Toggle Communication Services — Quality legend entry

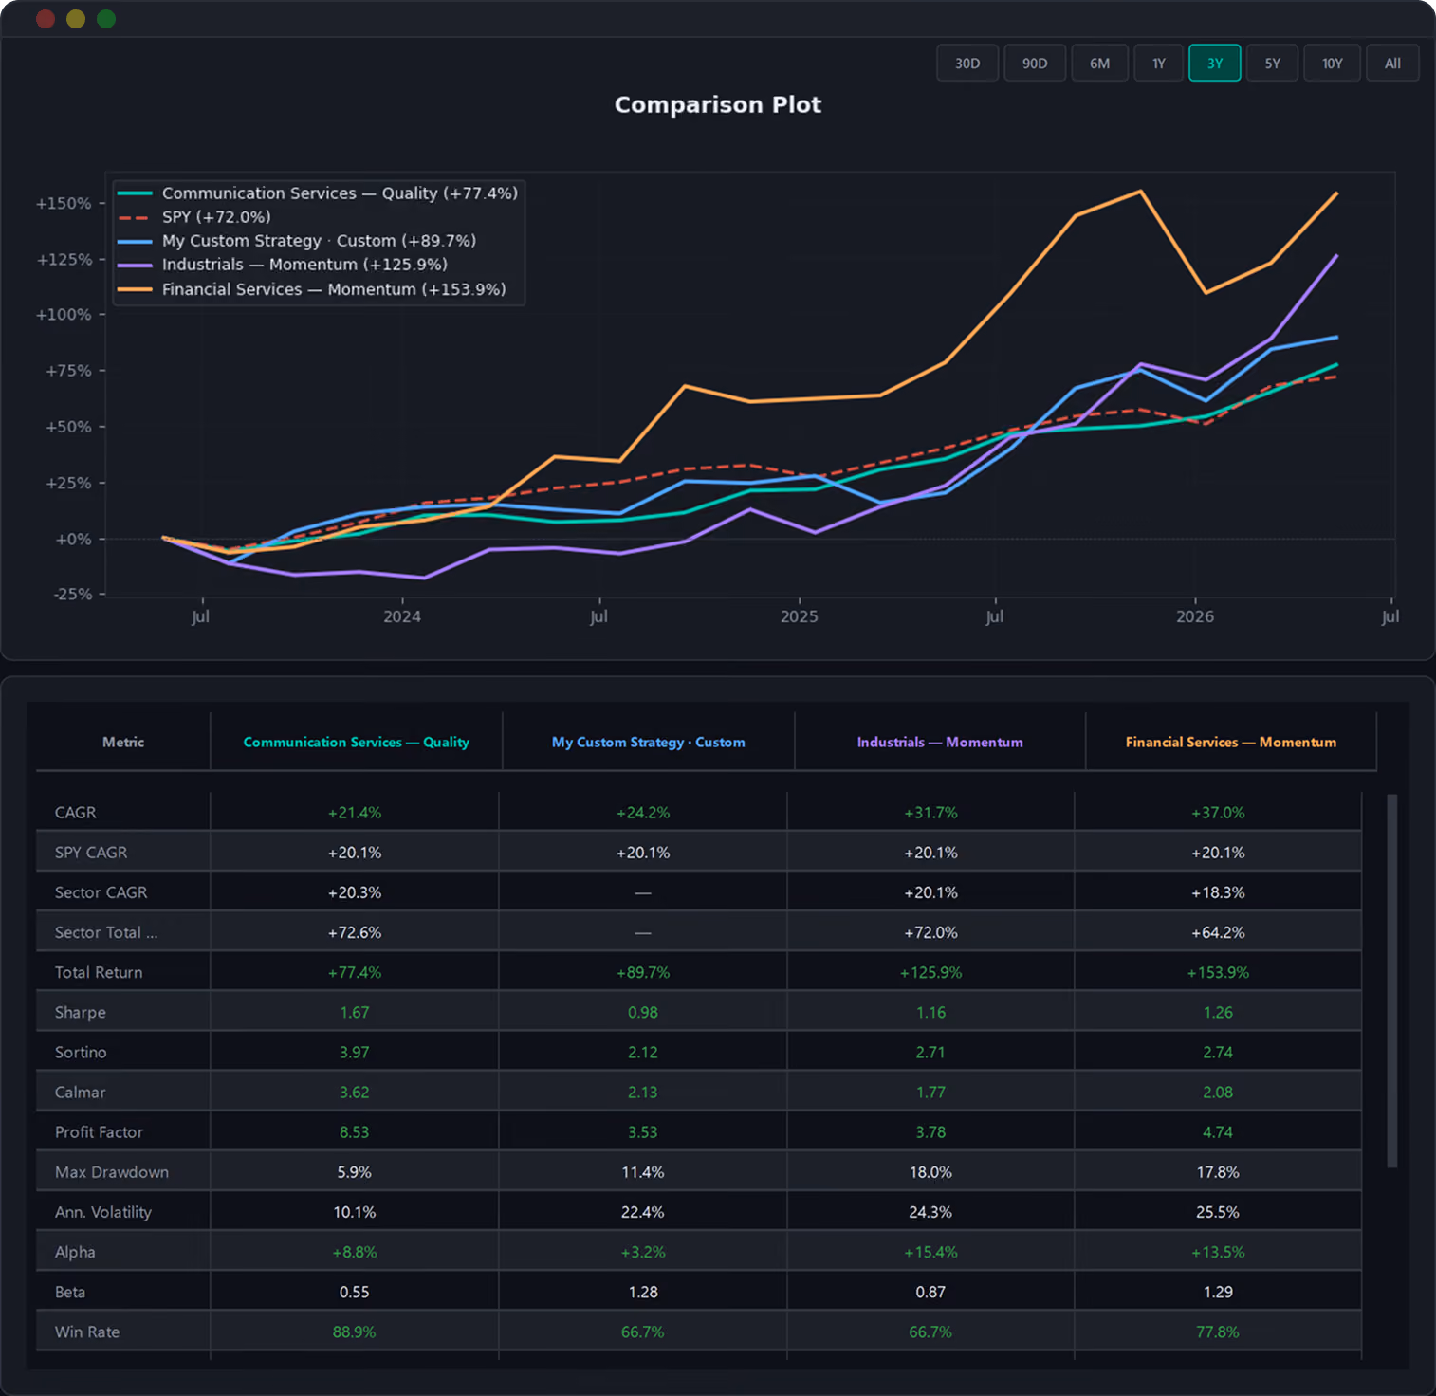point(318,193)
